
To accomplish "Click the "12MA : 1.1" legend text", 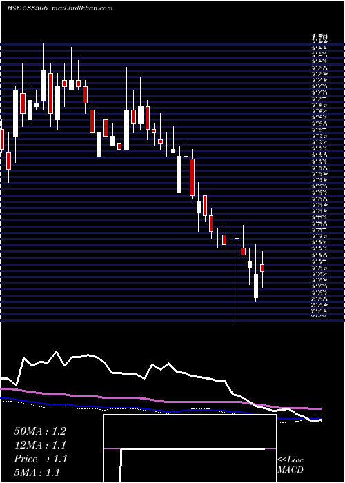I will point(40,445).
